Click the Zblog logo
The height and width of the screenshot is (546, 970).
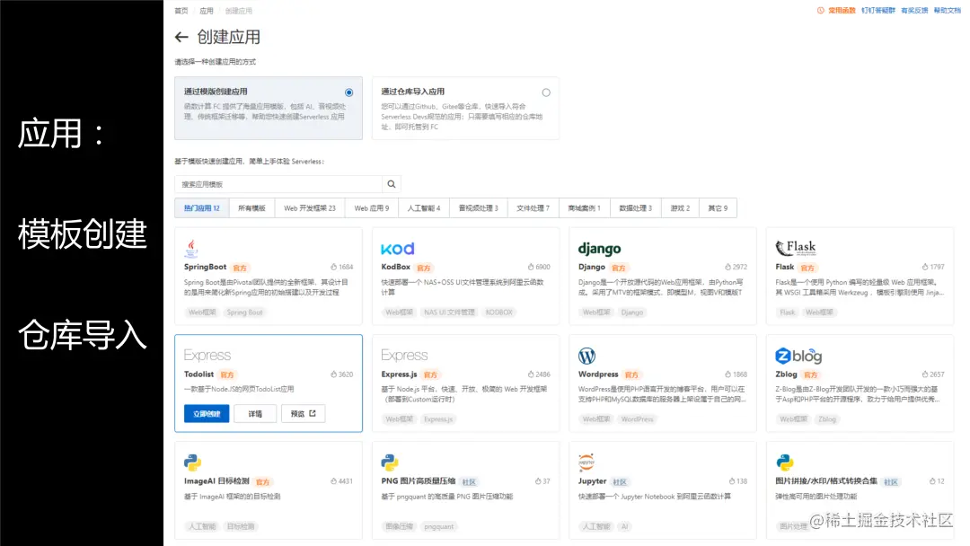click(x=798, y=356)
